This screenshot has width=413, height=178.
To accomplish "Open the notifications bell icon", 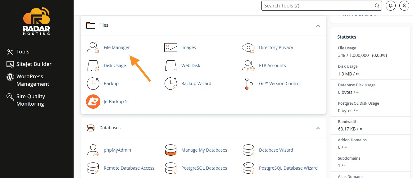I will 391,6.
